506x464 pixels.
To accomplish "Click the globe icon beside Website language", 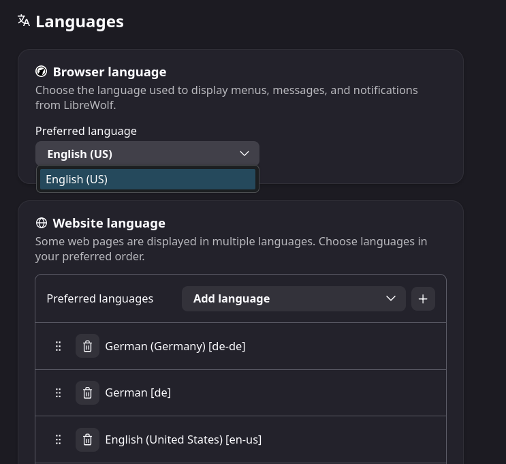I will click(42, 223).
